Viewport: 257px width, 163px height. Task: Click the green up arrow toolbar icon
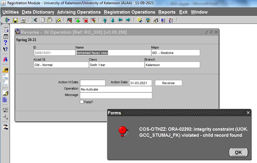[105, 20]
